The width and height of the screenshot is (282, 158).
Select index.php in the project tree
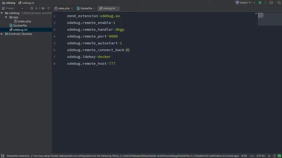coord(22,22)
